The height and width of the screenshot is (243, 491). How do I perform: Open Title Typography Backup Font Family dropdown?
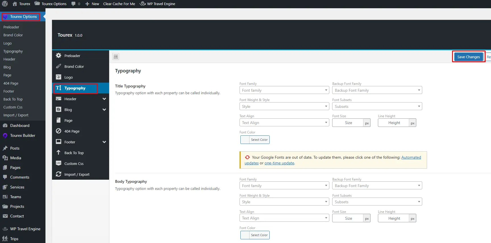pos(377,90)
